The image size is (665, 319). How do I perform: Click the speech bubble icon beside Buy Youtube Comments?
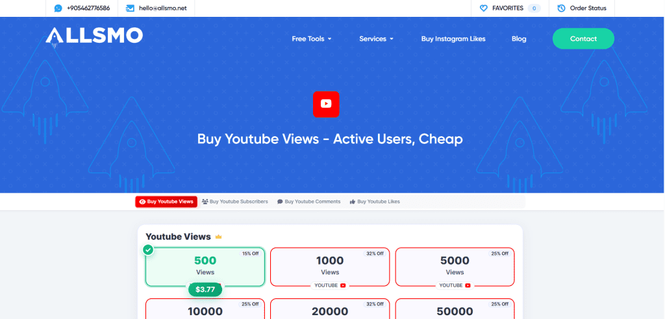coord(280,202)
